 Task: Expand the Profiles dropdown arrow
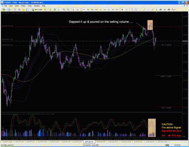(11, 9)
